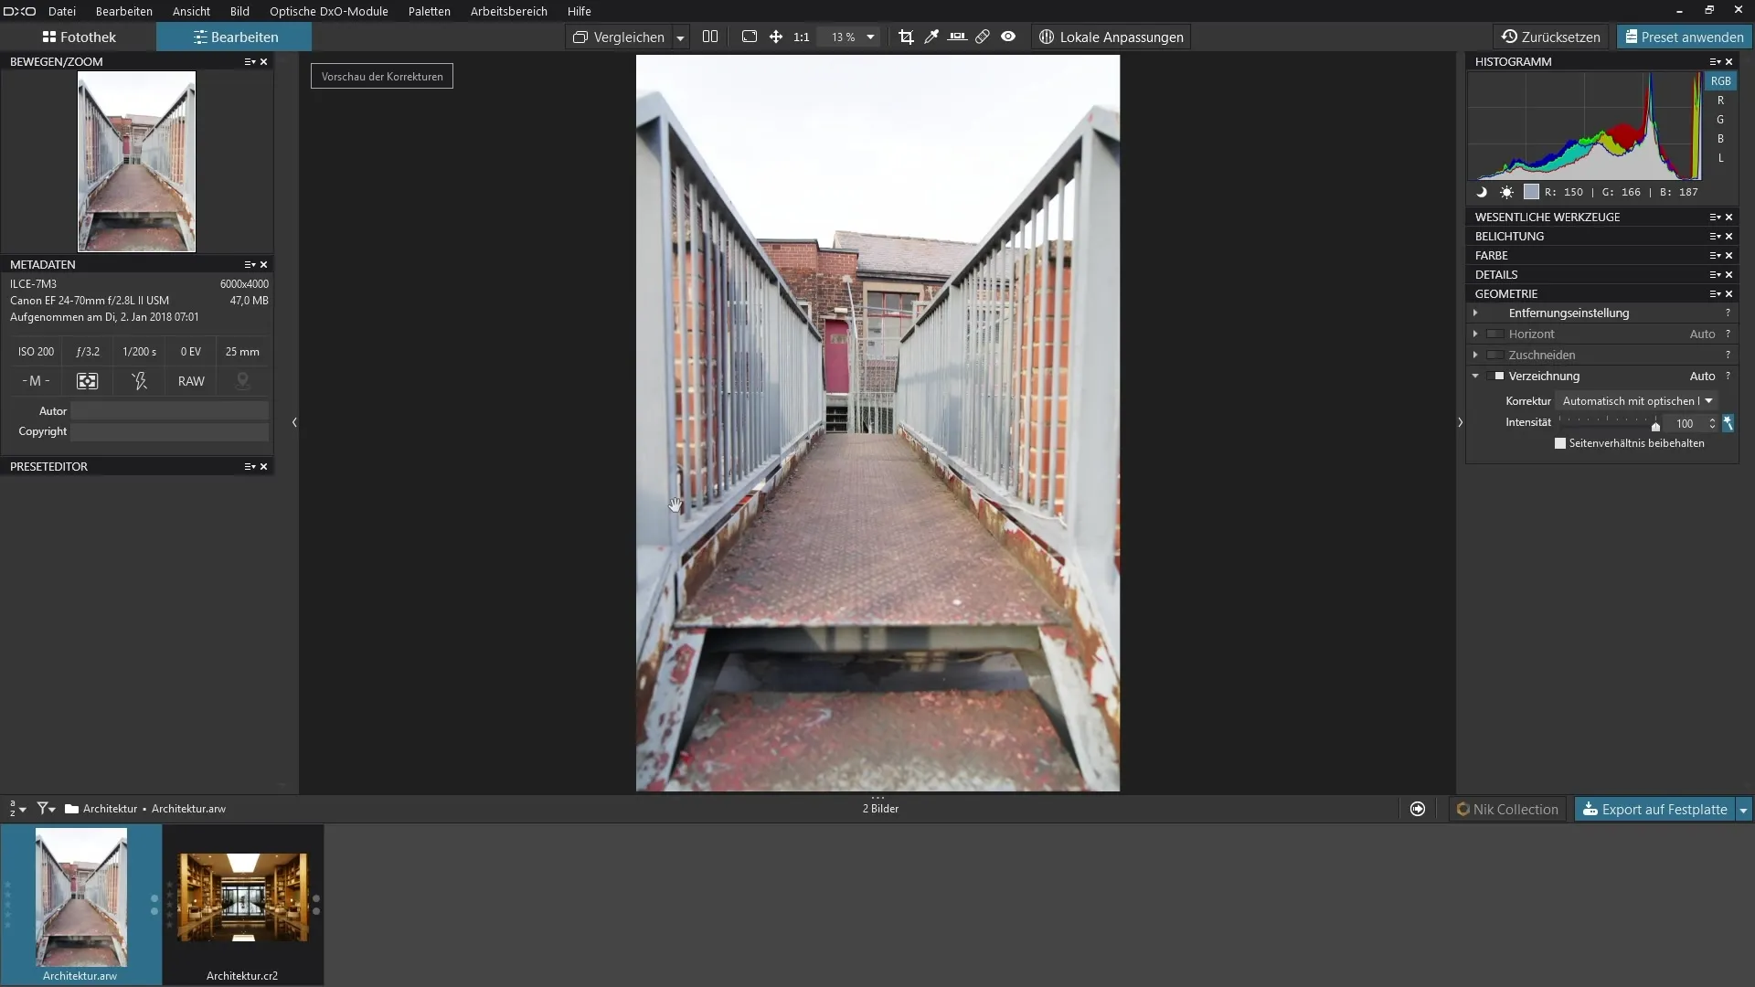The height and width of the screenshot is (987, 1755).
Task: Click Zurücksetzen to reset corrections
Action: click(1551, 37)
